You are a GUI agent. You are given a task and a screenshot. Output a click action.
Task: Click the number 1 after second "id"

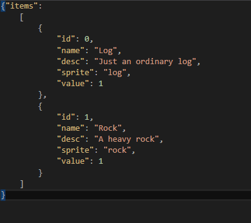(x=87, y=117)
